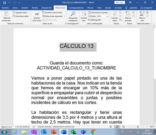
Task: Click the Español (España) language indicator
Action: pos(56,127)
